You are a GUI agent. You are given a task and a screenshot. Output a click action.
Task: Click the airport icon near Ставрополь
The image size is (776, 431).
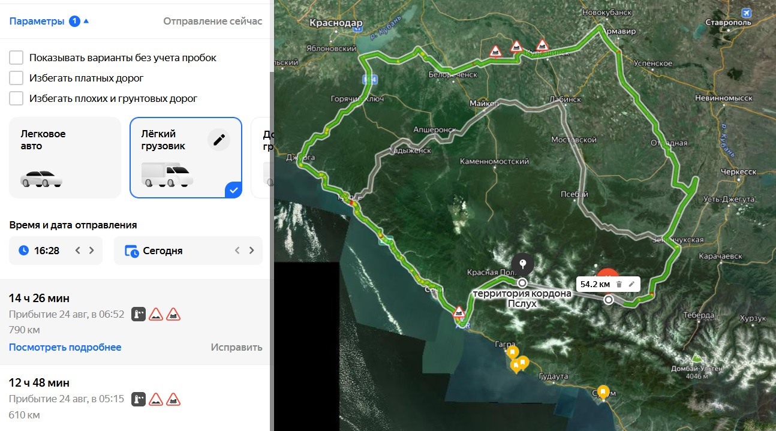pos(746,13)
